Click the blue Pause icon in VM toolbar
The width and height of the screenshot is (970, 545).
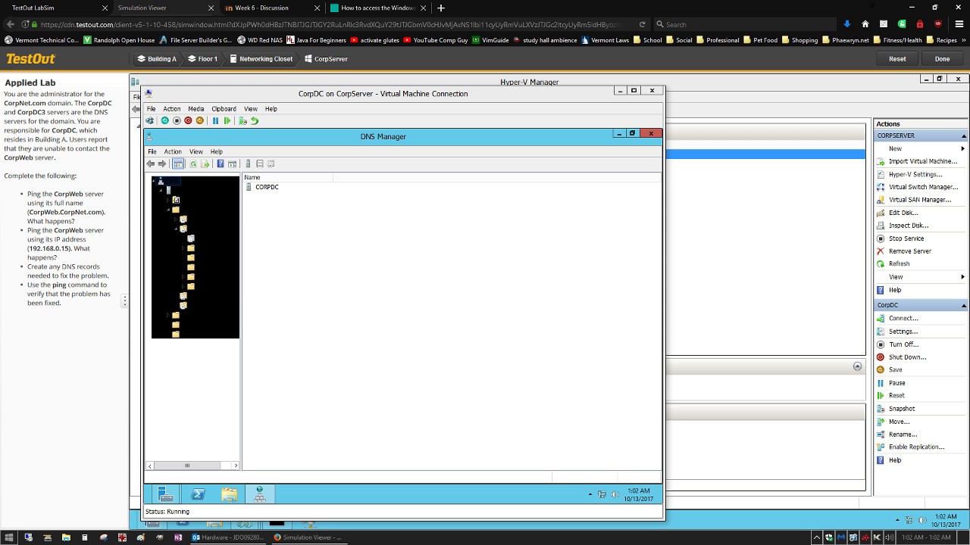[215, 120]
